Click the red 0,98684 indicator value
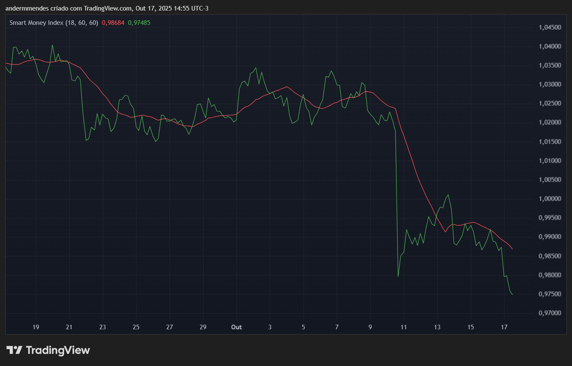Viewport: 572px width, 366px height. (x=113, y=23)
